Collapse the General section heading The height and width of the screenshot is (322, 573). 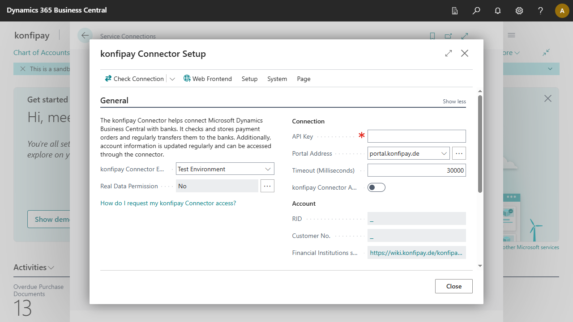coord(114,101)
